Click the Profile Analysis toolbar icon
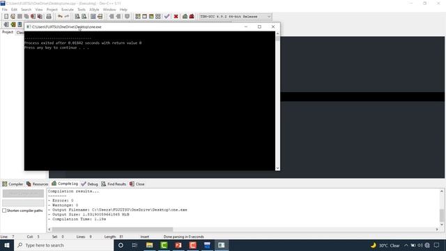This screenshot has height=251, width=446. coord(185,17)
